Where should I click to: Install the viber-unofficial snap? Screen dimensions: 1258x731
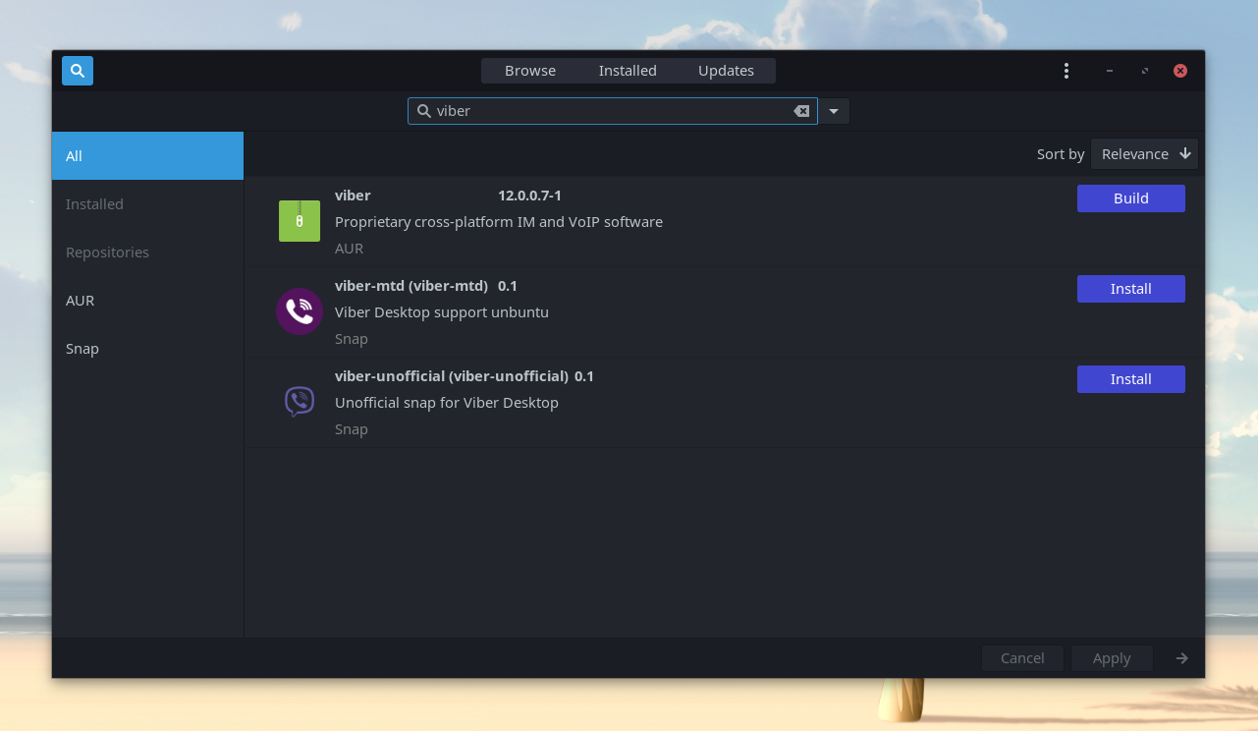point(1130,379)
